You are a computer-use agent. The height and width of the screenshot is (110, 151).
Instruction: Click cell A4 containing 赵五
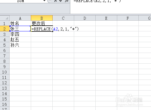pyautogui.click(x=20, y=39)
